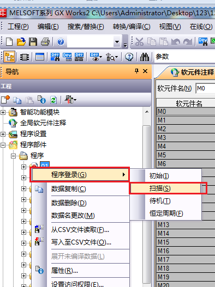Viewport: 215px width, 287px height.
Task: Click the Print icon in toolbar
Action: coord(45,41)
